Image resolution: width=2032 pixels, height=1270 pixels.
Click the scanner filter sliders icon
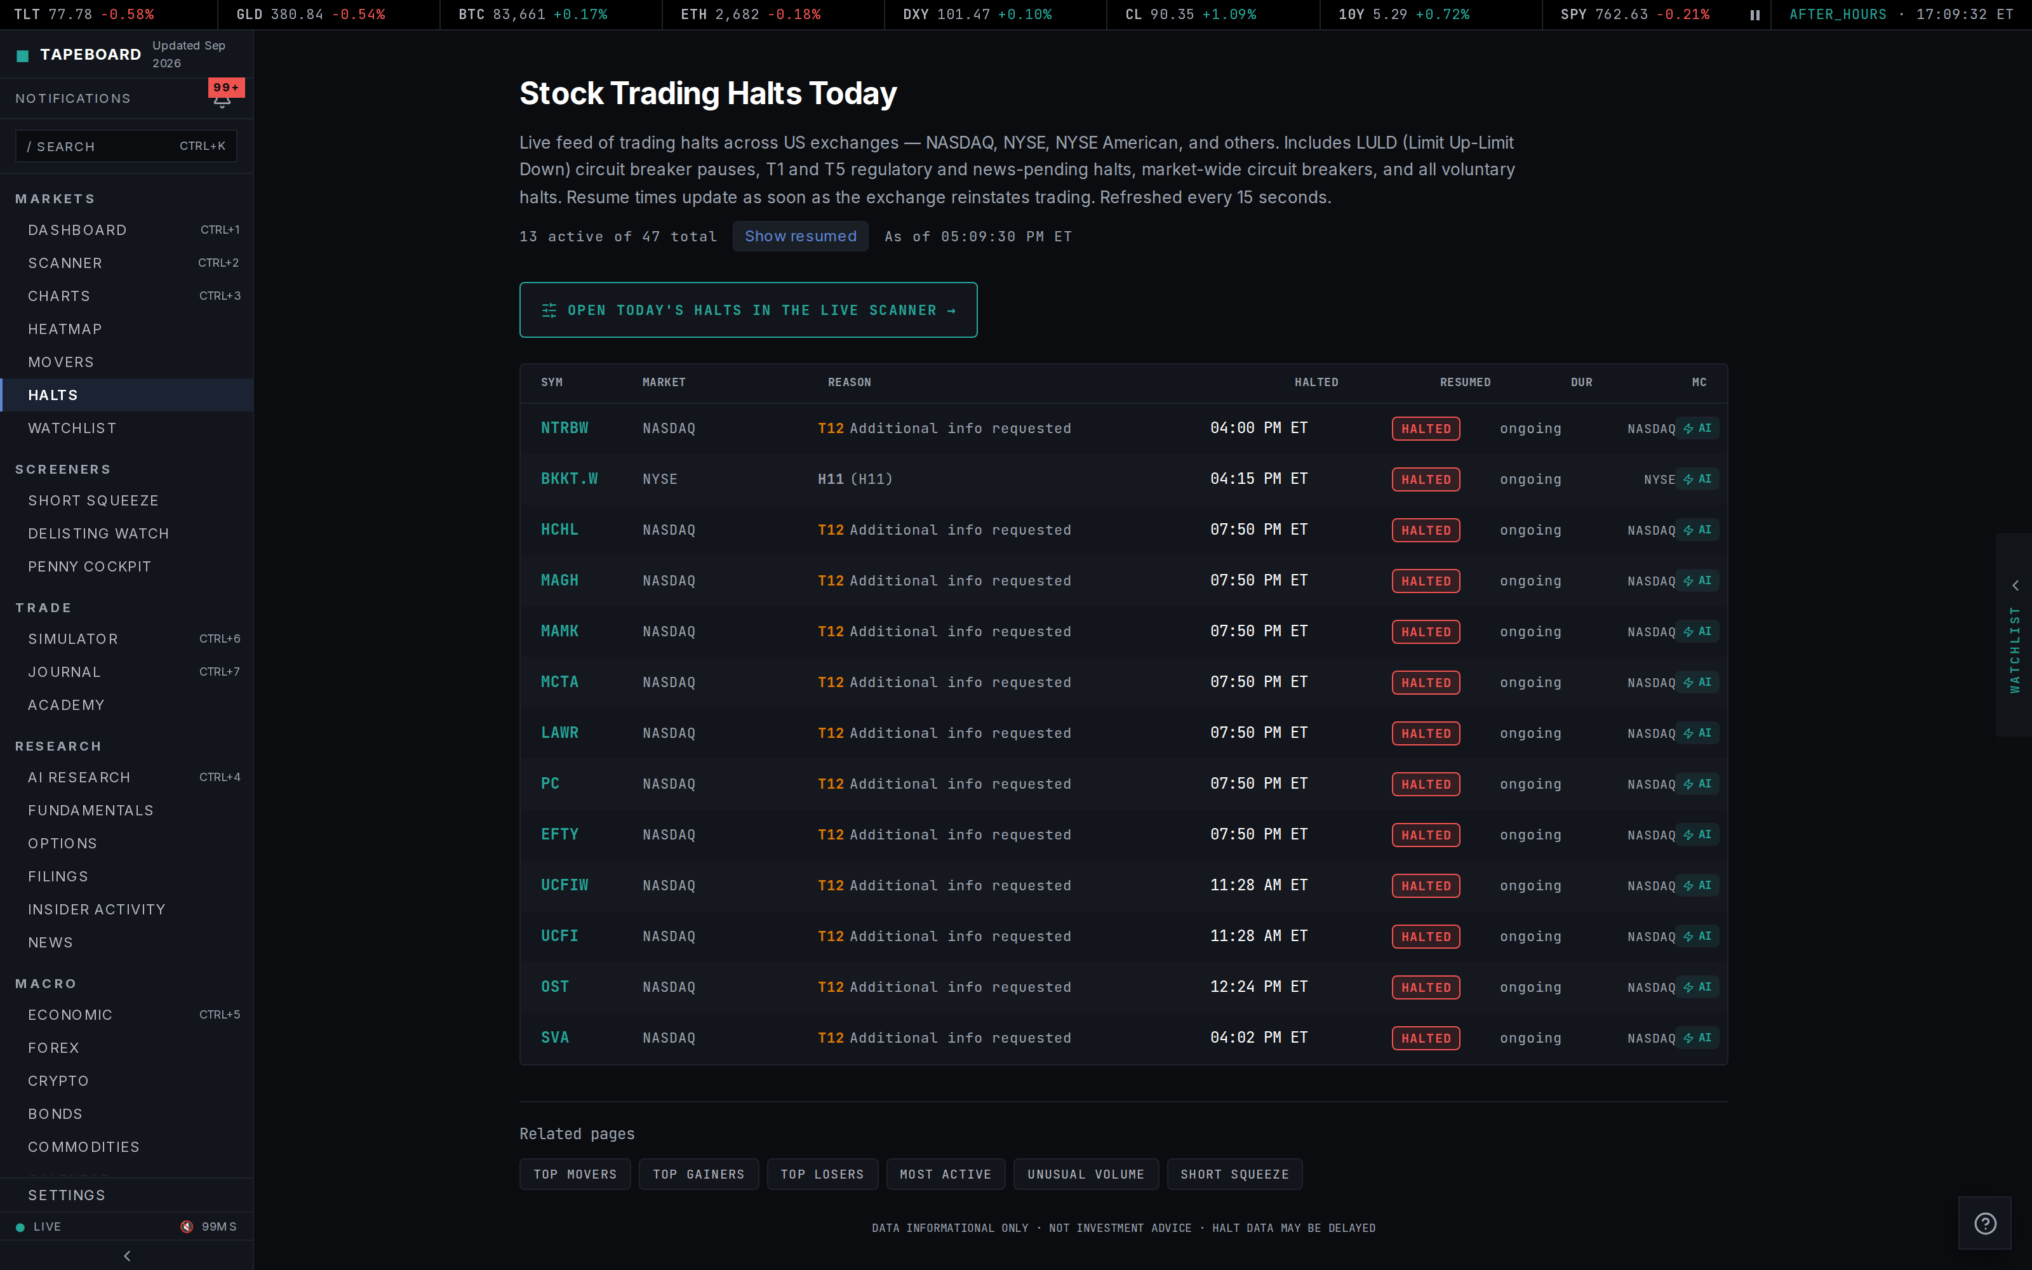click(x=549, y=311)
